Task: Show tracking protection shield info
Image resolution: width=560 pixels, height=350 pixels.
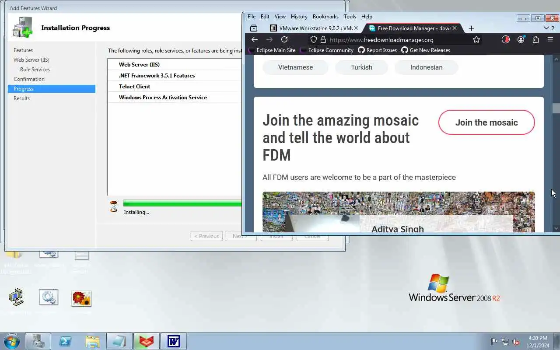Action: tap(313, 39)
